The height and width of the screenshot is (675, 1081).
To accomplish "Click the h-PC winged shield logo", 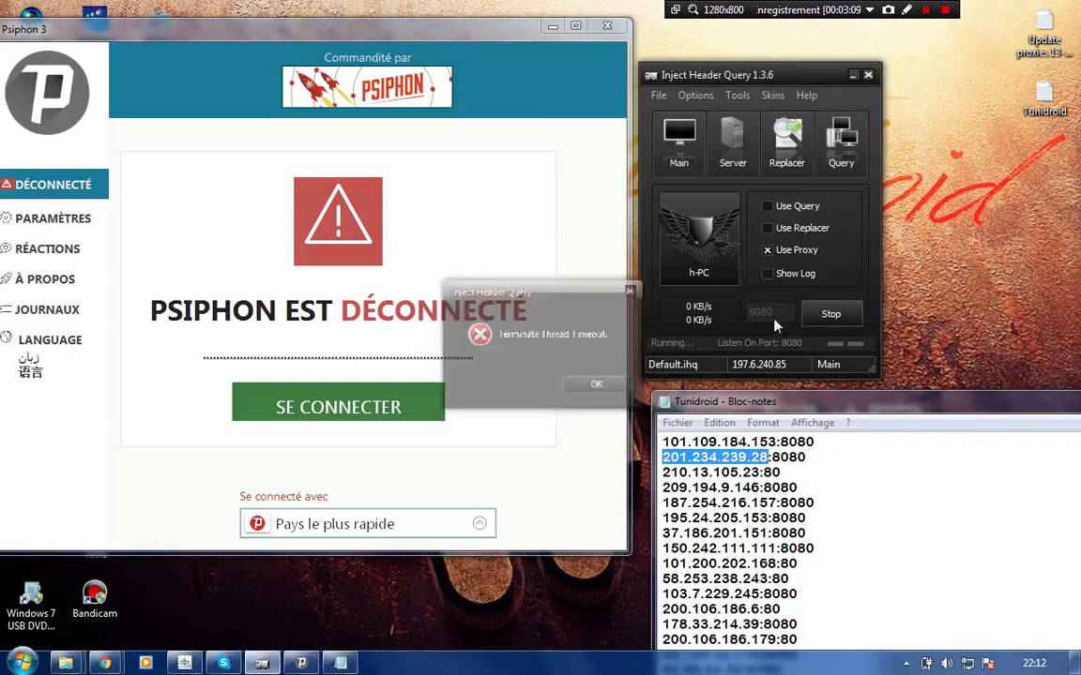I will (x=698, y=237).
